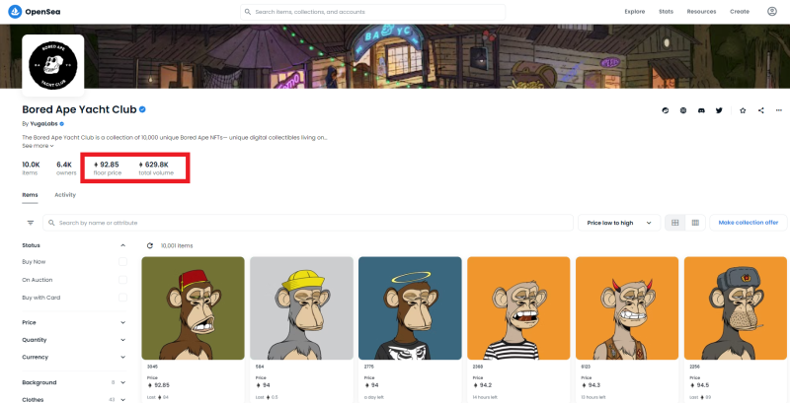The width and height of the screenshot is (790, 403).
Task: Expand description with See more
Action: click(x=38, y=146)
